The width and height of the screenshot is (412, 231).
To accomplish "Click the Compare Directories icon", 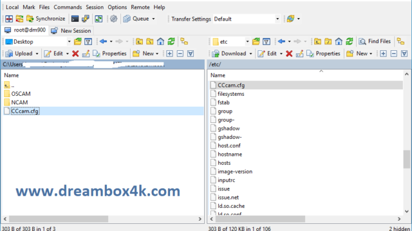I will point(19,19).
